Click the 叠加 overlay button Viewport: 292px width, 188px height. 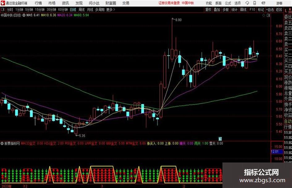pyautogui.click(x=217, y=10)
